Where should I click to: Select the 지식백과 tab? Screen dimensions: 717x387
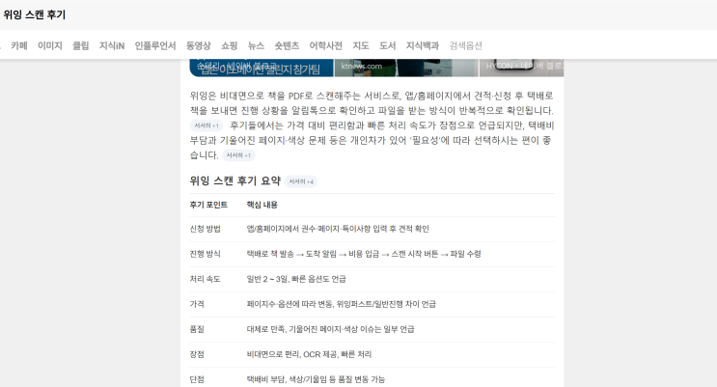[x=423, y=45]
